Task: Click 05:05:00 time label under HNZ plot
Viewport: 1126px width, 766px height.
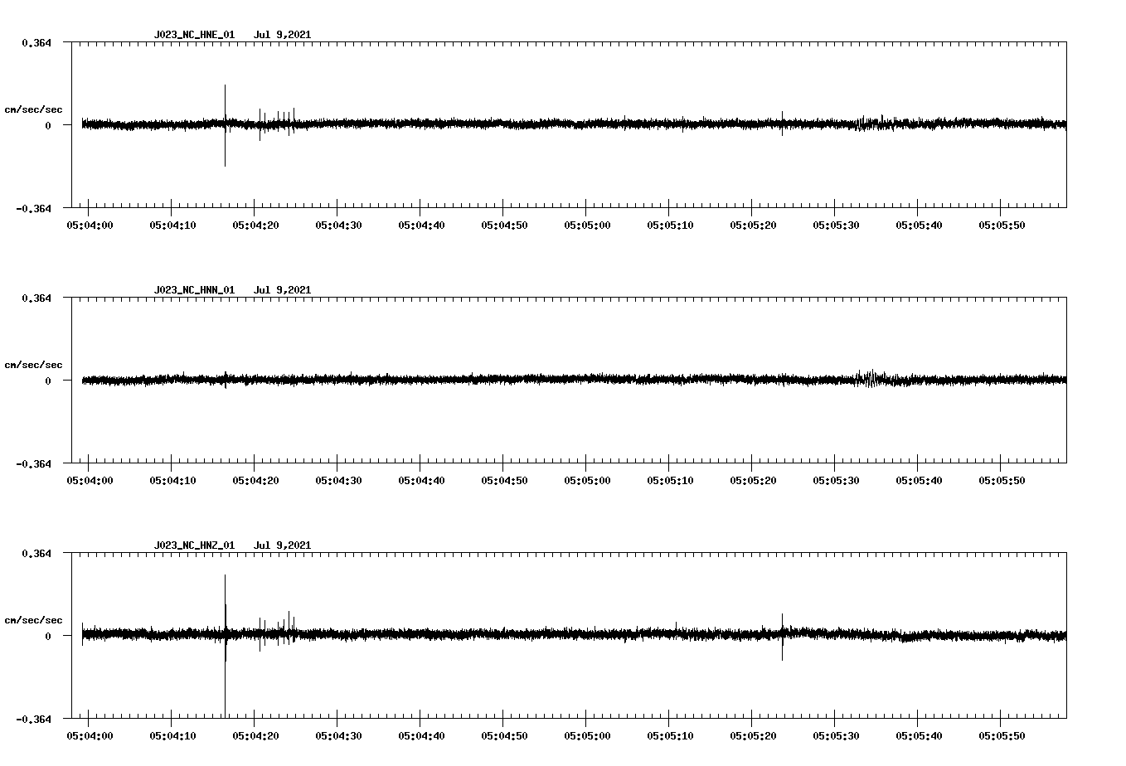Action: (x=586, y=736)
